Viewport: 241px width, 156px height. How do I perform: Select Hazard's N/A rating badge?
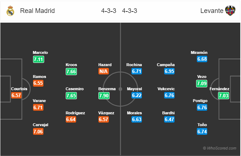click(x=103, y=71)
